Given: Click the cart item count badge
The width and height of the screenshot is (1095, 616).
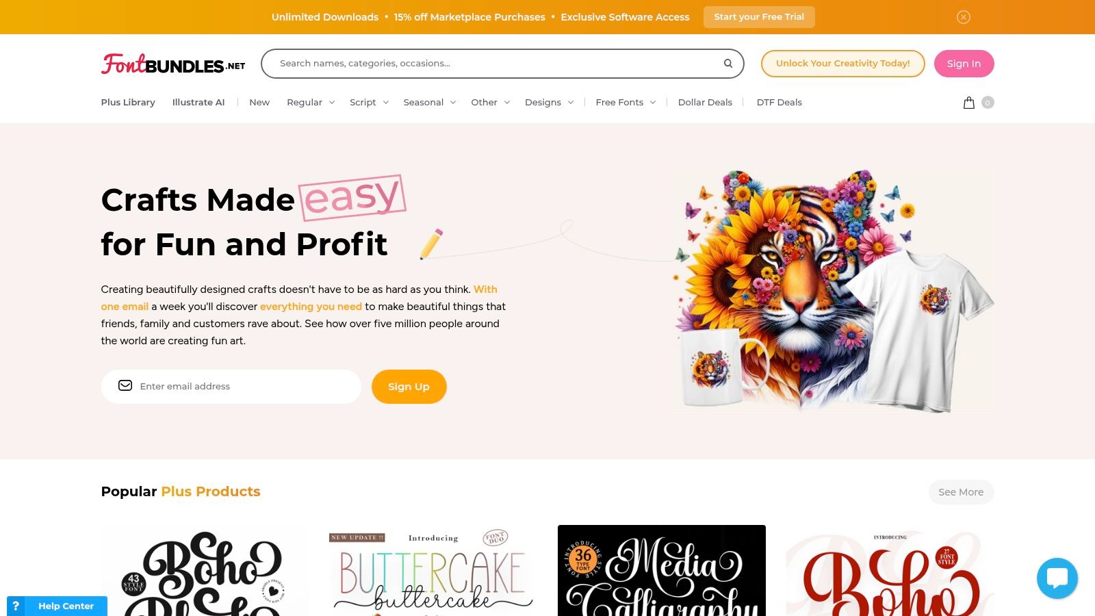Looking at the screenshot, I should click(988, 103).
